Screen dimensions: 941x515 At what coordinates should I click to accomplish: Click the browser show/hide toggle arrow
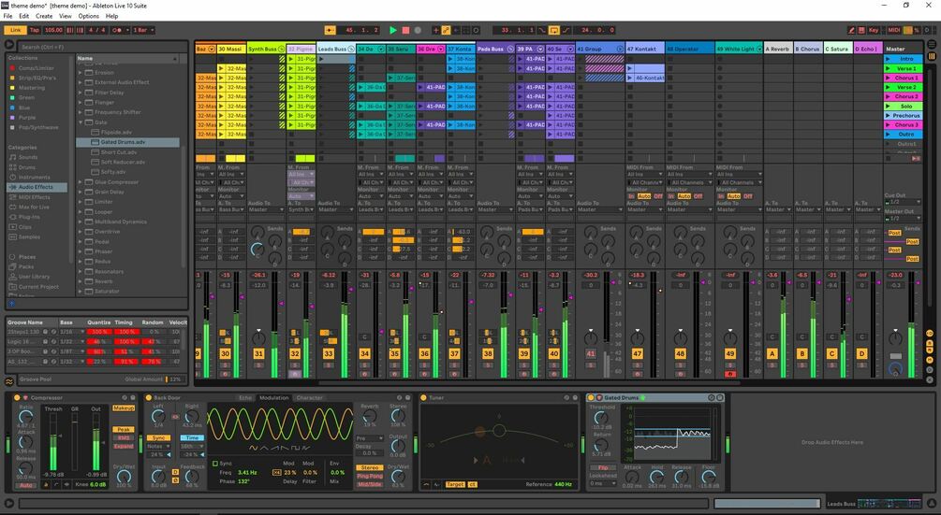click(9, 44)
